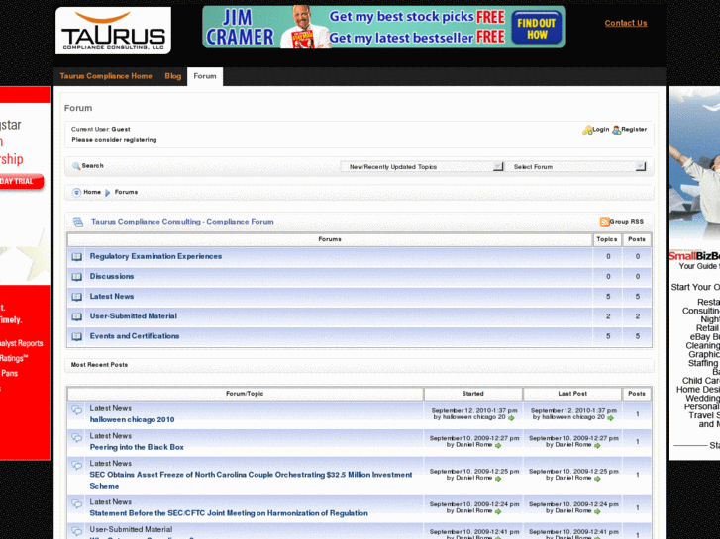This screenshot has height=539, width=720.
Task: Click the green arrow in SEC Obtains Started cell
Action: click(498, 479)
